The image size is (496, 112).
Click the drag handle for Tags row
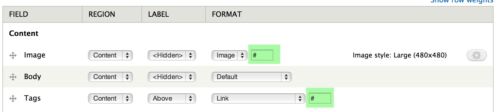(13, 99)
